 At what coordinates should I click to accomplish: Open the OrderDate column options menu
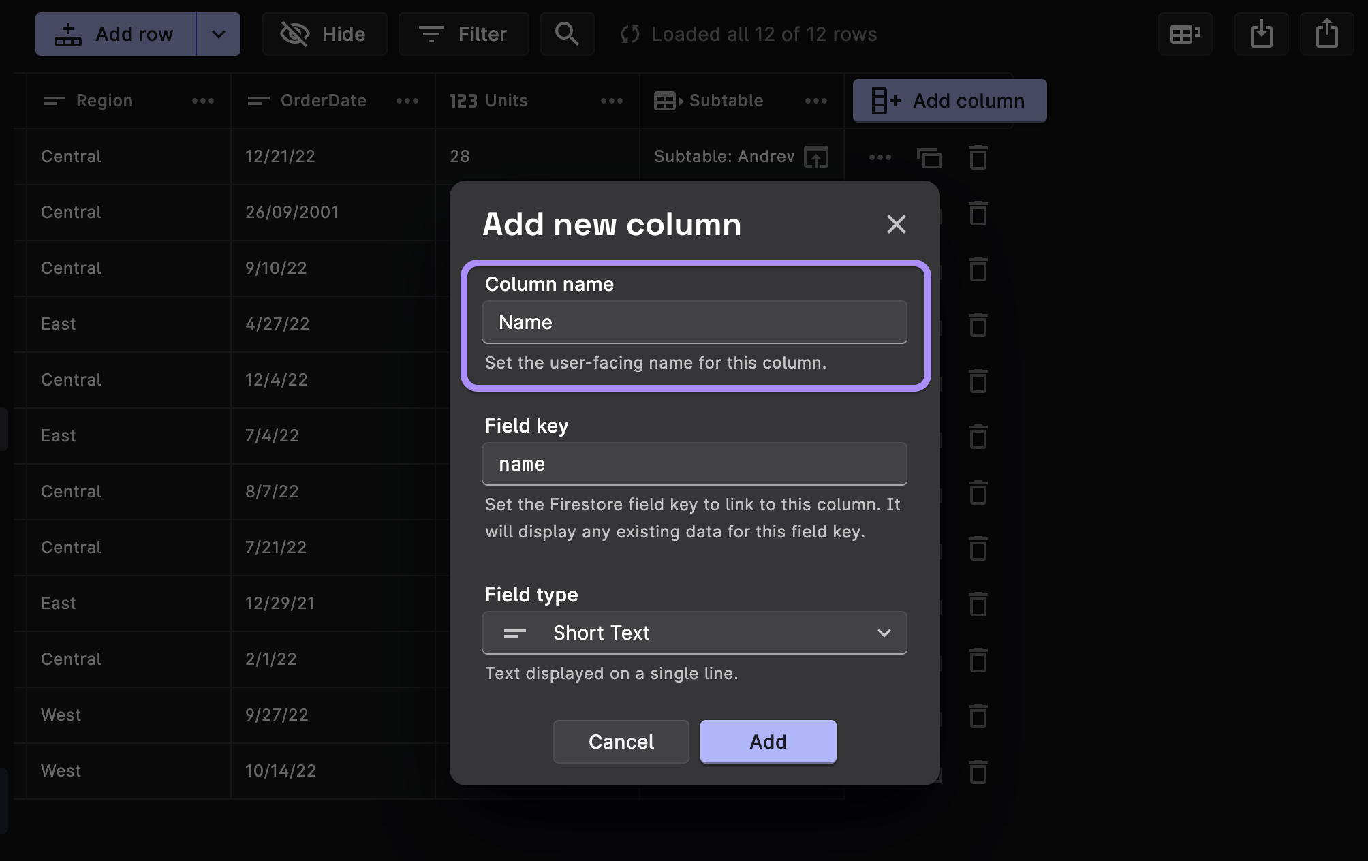tap(407, 101)
